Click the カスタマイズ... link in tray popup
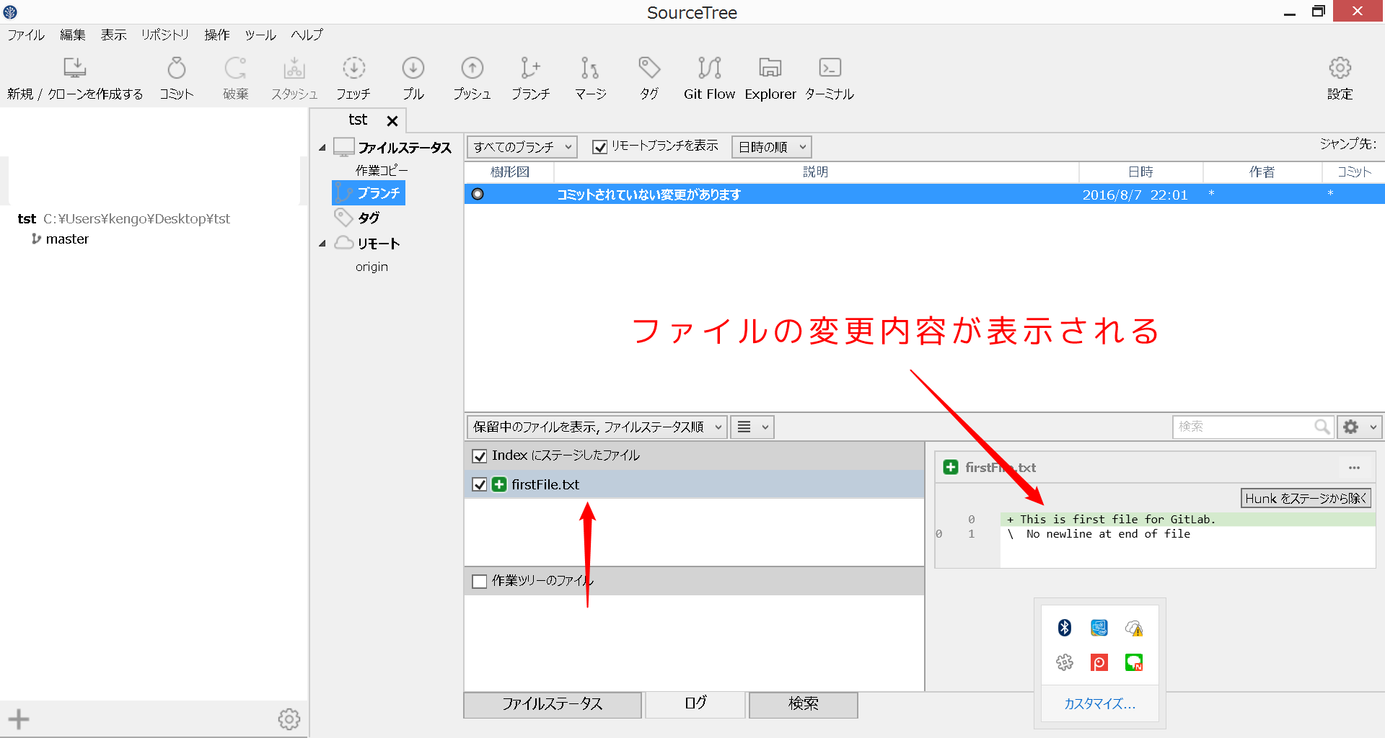The height and width of the screenshot is (738, 1385). pos(1099,704)
